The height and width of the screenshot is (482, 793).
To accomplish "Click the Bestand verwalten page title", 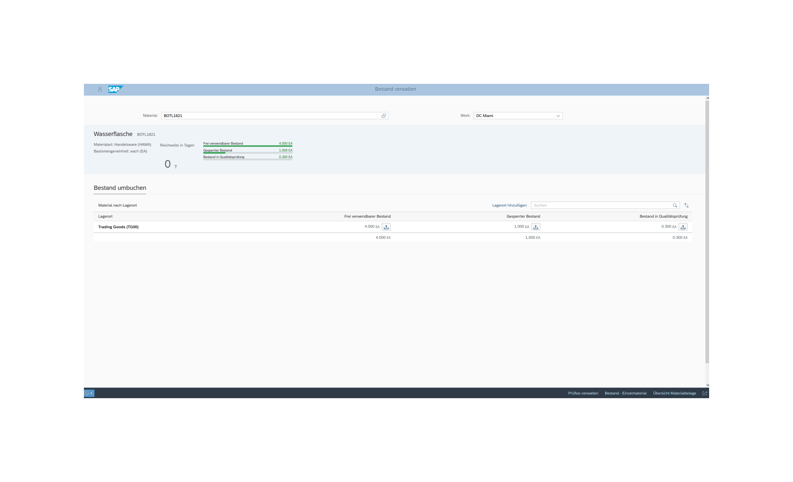I will [396, 89].
